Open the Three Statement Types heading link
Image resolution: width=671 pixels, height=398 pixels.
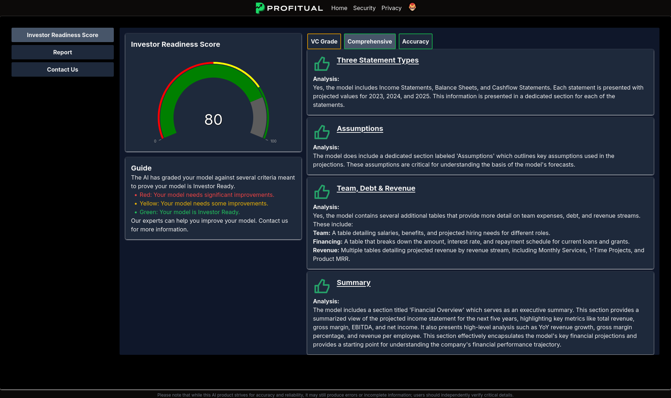pos(377,60)
